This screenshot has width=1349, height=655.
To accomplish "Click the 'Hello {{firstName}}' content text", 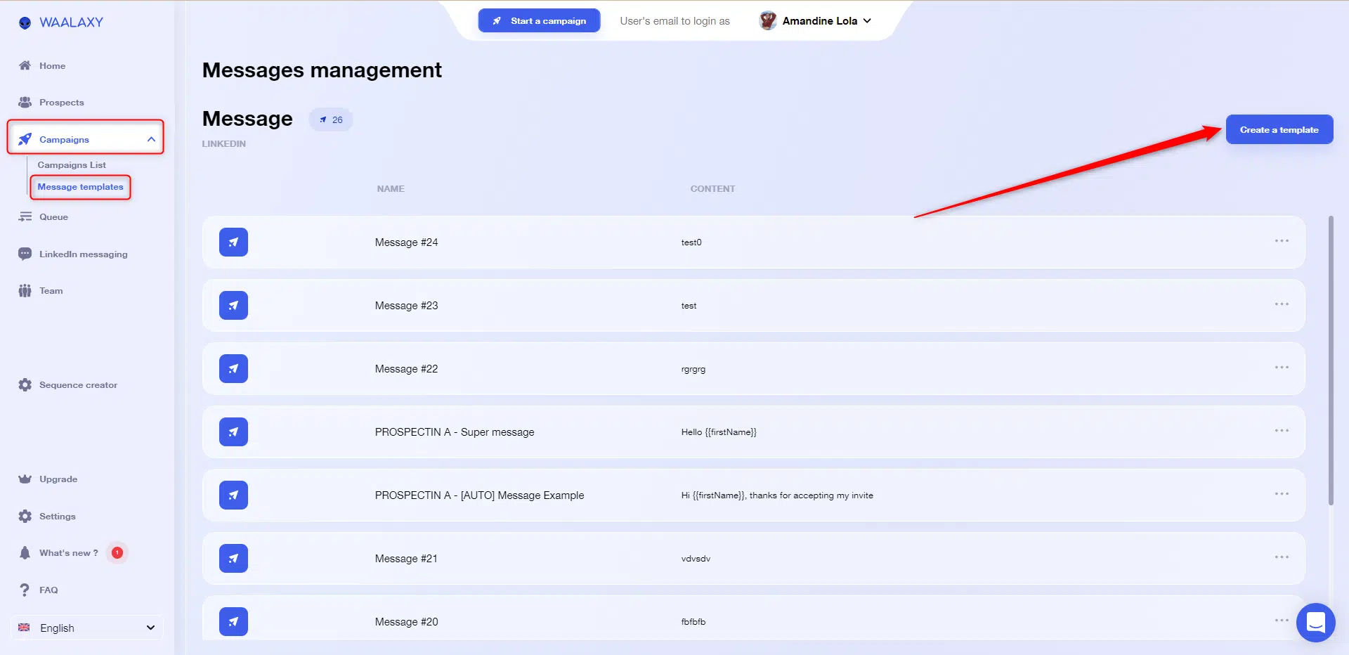I will click(719, 432).
